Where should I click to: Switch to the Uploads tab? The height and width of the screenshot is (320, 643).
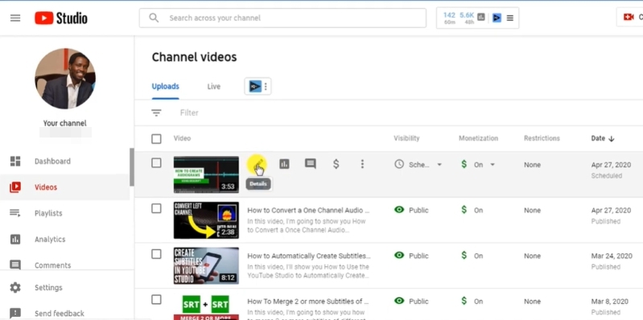165,87
